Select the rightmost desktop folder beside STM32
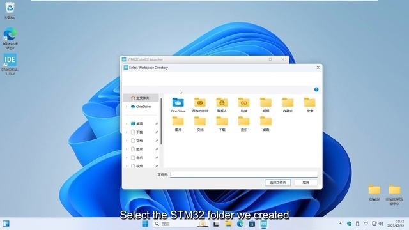Screen dimensions: 409x230 coord(394,195)
